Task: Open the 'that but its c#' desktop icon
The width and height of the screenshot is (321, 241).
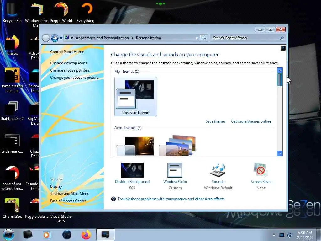Action: 12,111
